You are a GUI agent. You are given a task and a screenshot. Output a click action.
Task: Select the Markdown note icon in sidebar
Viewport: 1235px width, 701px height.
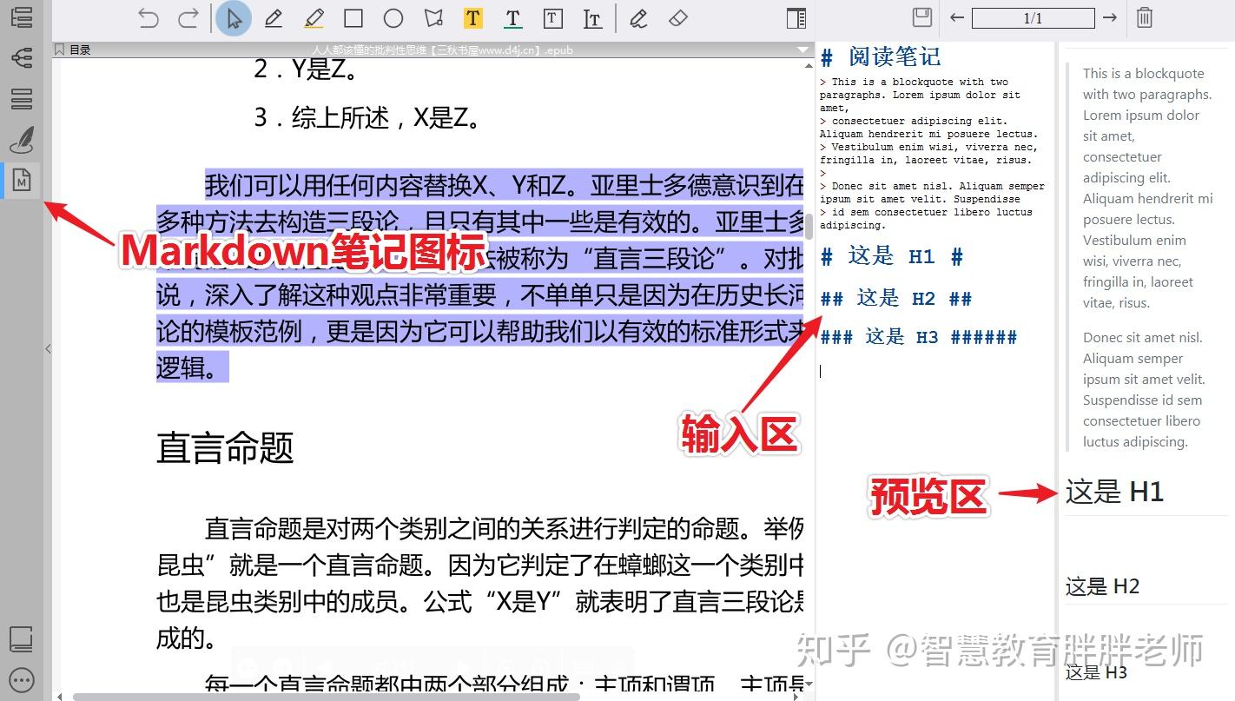tap(22, 181)
